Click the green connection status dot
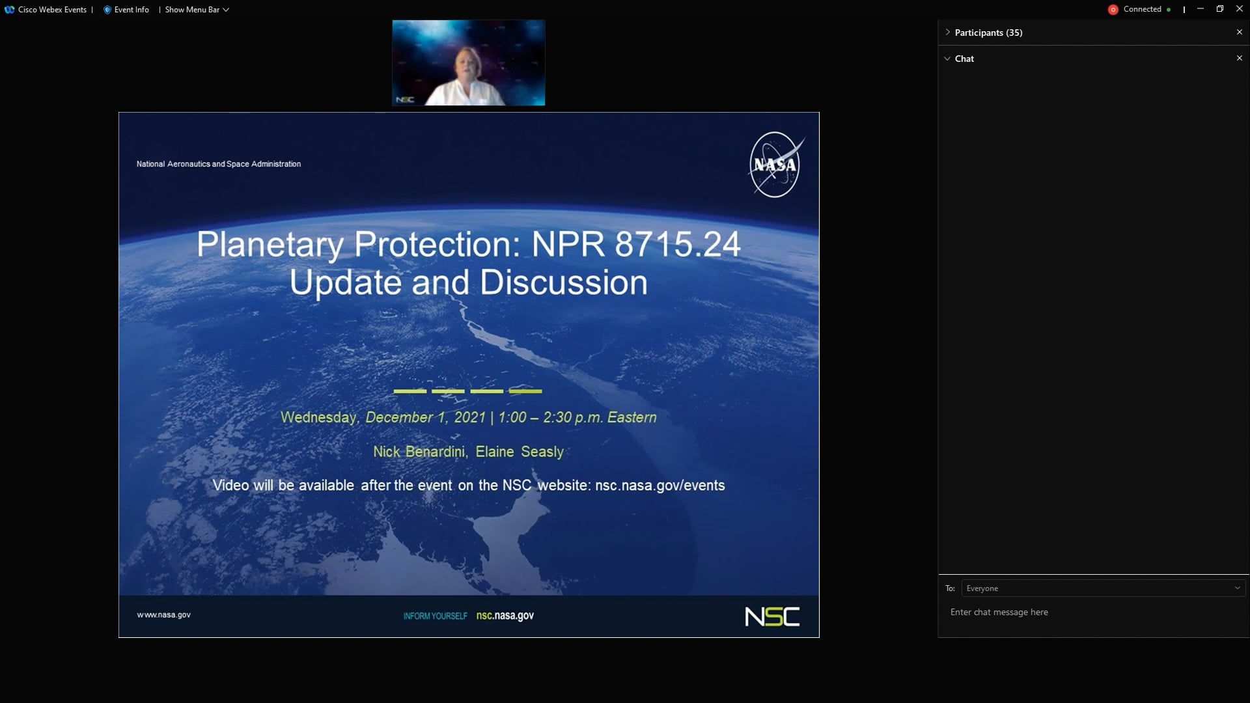This screenshot has height=703, width=1250. 1169,10
